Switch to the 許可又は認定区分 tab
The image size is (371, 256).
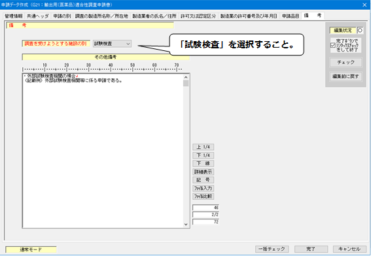tap(198, 16)
